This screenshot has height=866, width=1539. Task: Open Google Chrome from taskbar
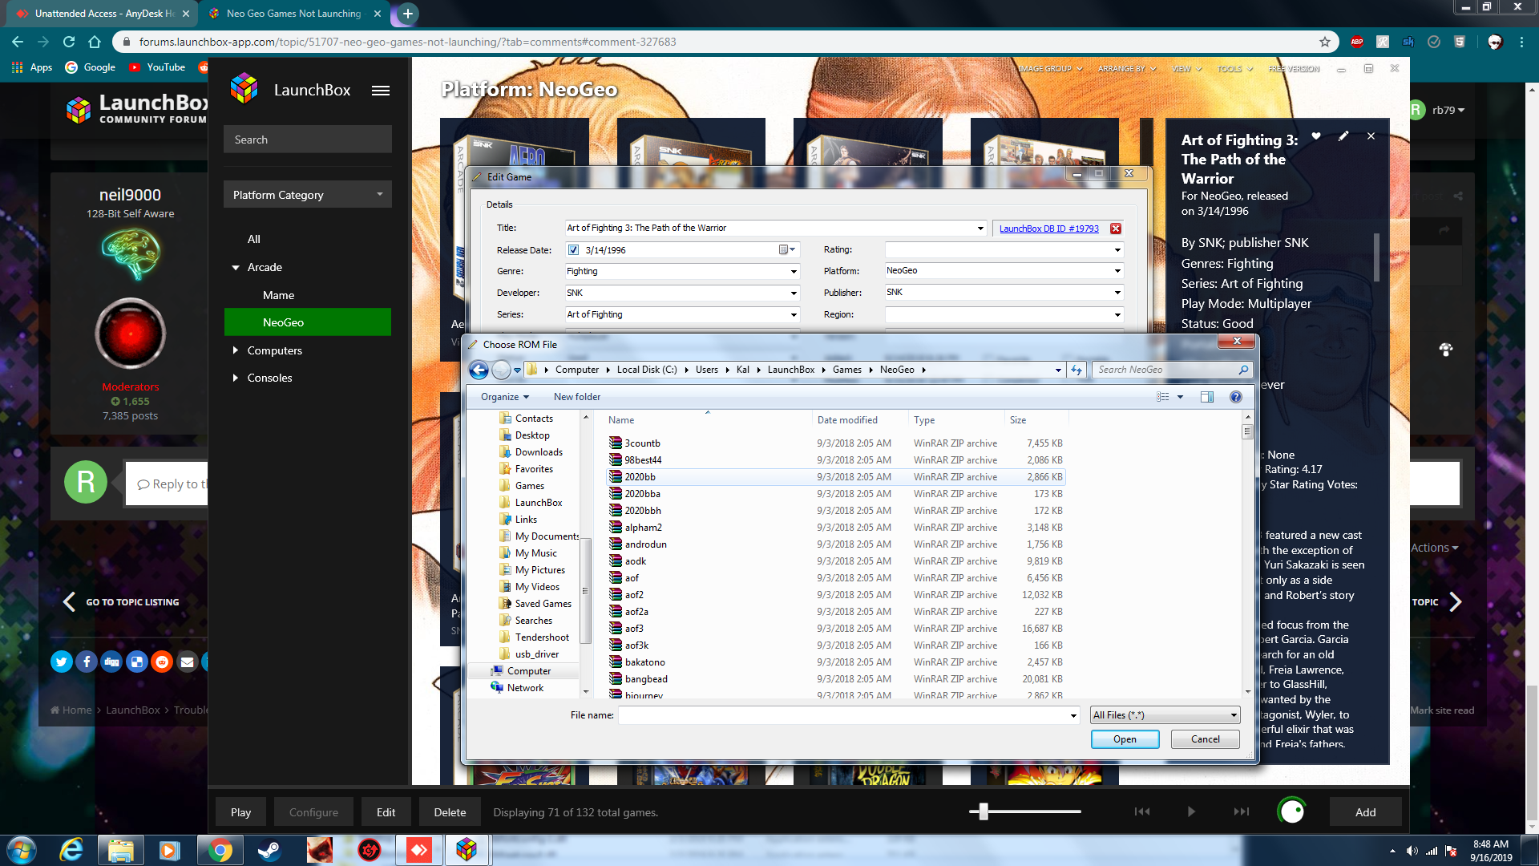pyautogui.click(x=220, y=850)
